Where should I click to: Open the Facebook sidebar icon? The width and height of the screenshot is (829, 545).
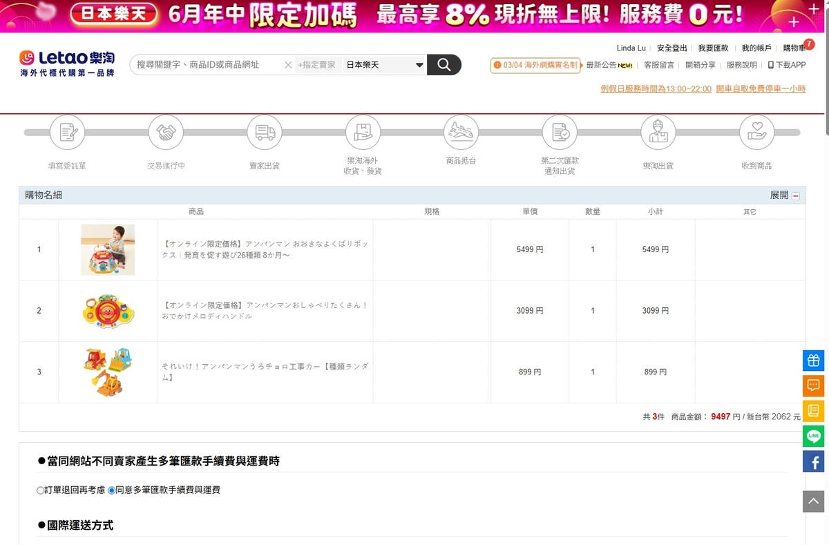pyautogui.click(x=813, y=461)
